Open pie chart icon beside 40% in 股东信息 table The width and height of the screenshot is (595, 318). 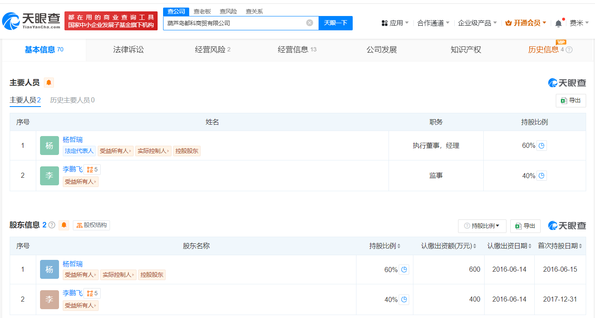(x=404, y=299)
